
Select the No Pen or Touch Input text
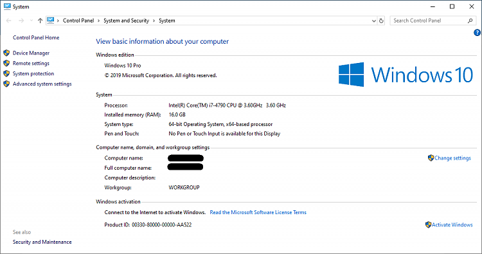click(x=224, y=134)
